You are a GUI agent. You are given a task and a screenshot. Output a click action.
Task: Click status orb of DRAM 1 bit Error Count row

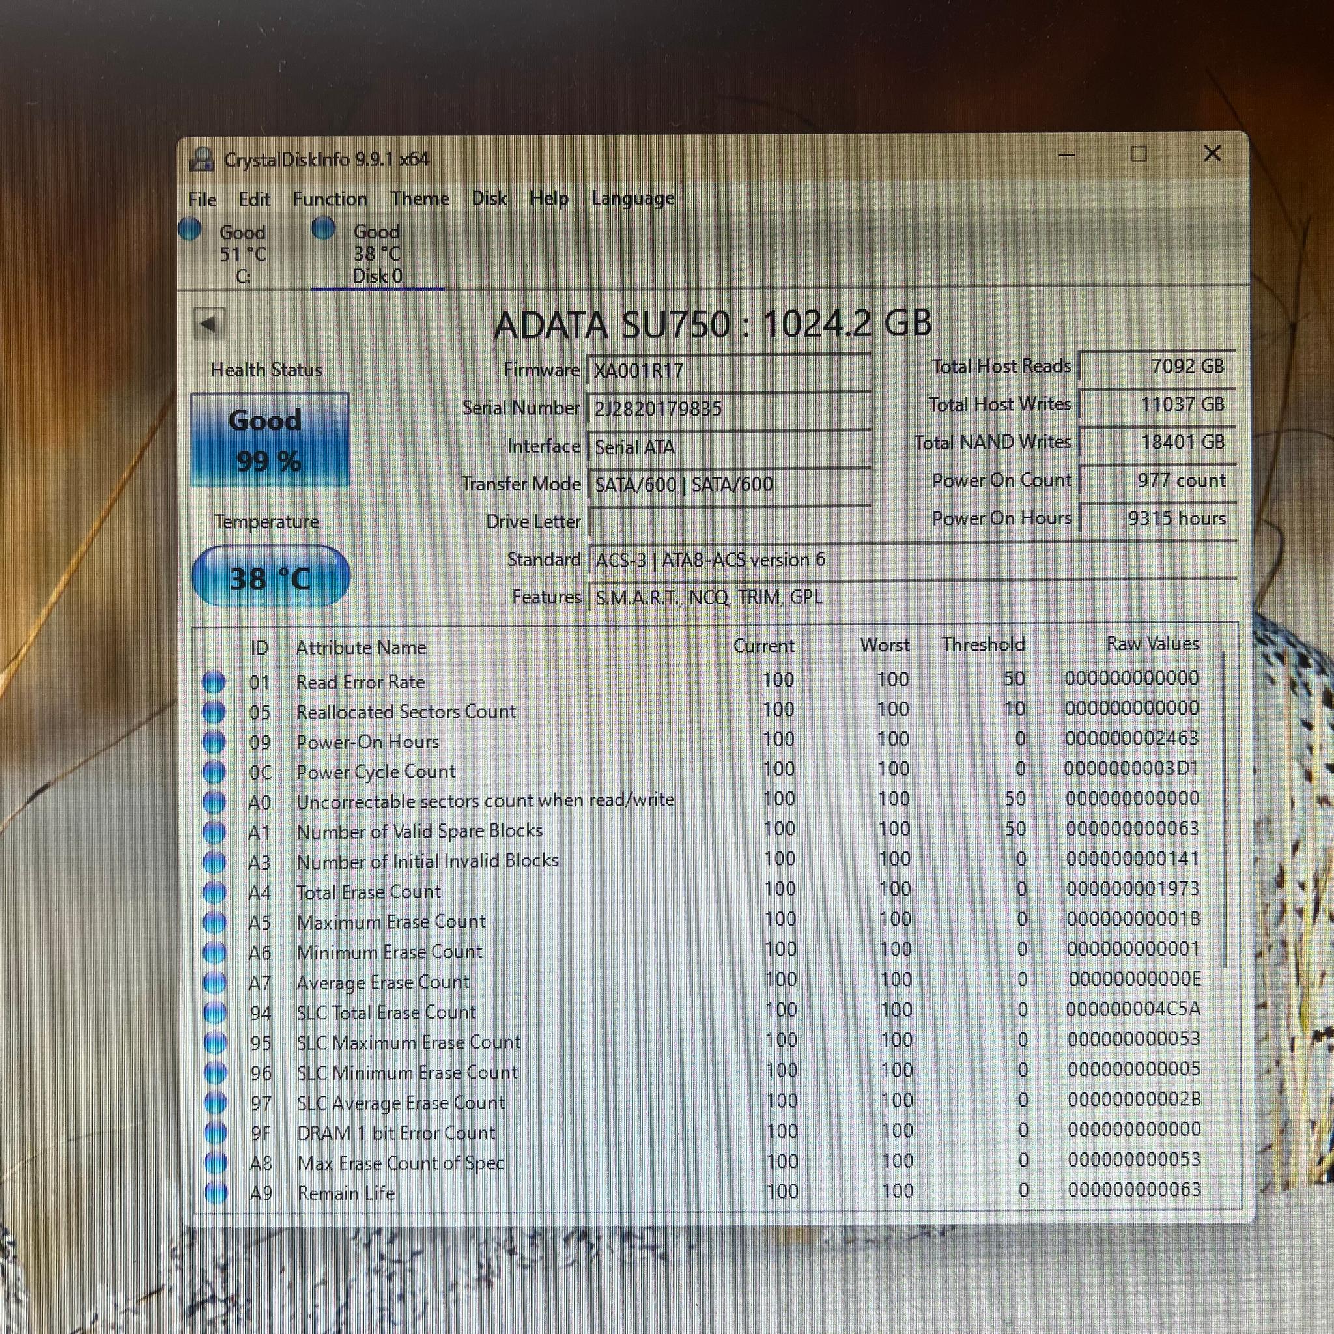pos(216,1133)
